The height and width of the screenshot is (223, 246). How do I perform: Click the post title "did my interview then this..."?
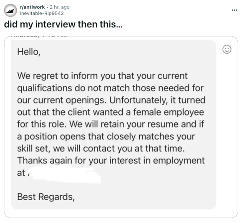tap(63, 25)
